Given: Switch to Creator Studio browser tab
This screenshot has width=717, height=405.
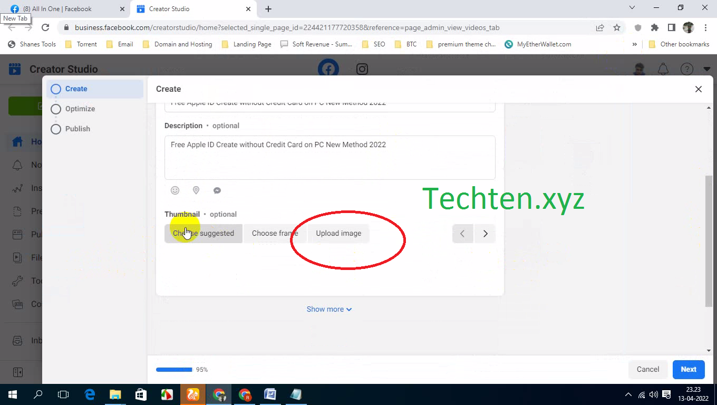Looking at the screenshot, I should [x=194, y=9].
